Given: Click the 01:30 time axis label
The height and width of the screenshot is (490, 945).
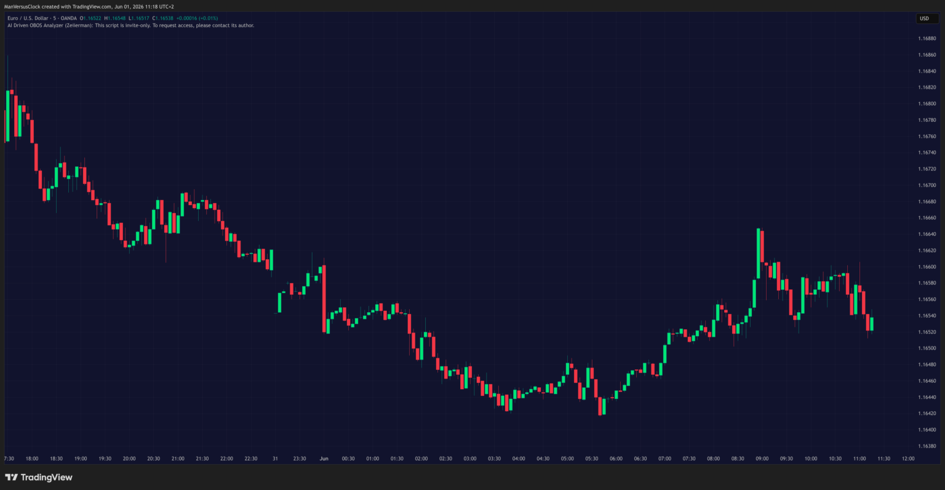Looking at the screenshot, I should (397, 459).
